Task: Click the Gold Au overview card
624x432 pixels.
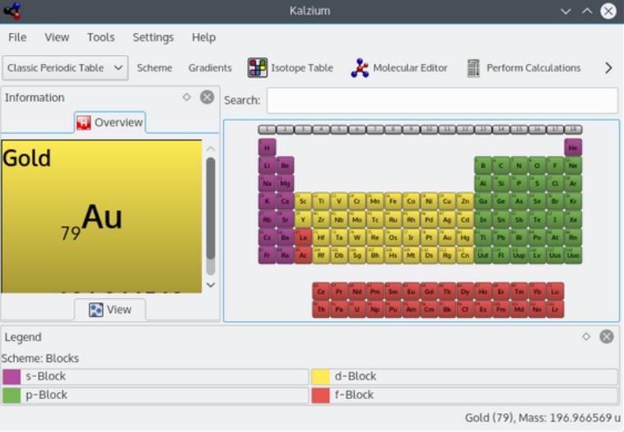Action: coord(102,216)
